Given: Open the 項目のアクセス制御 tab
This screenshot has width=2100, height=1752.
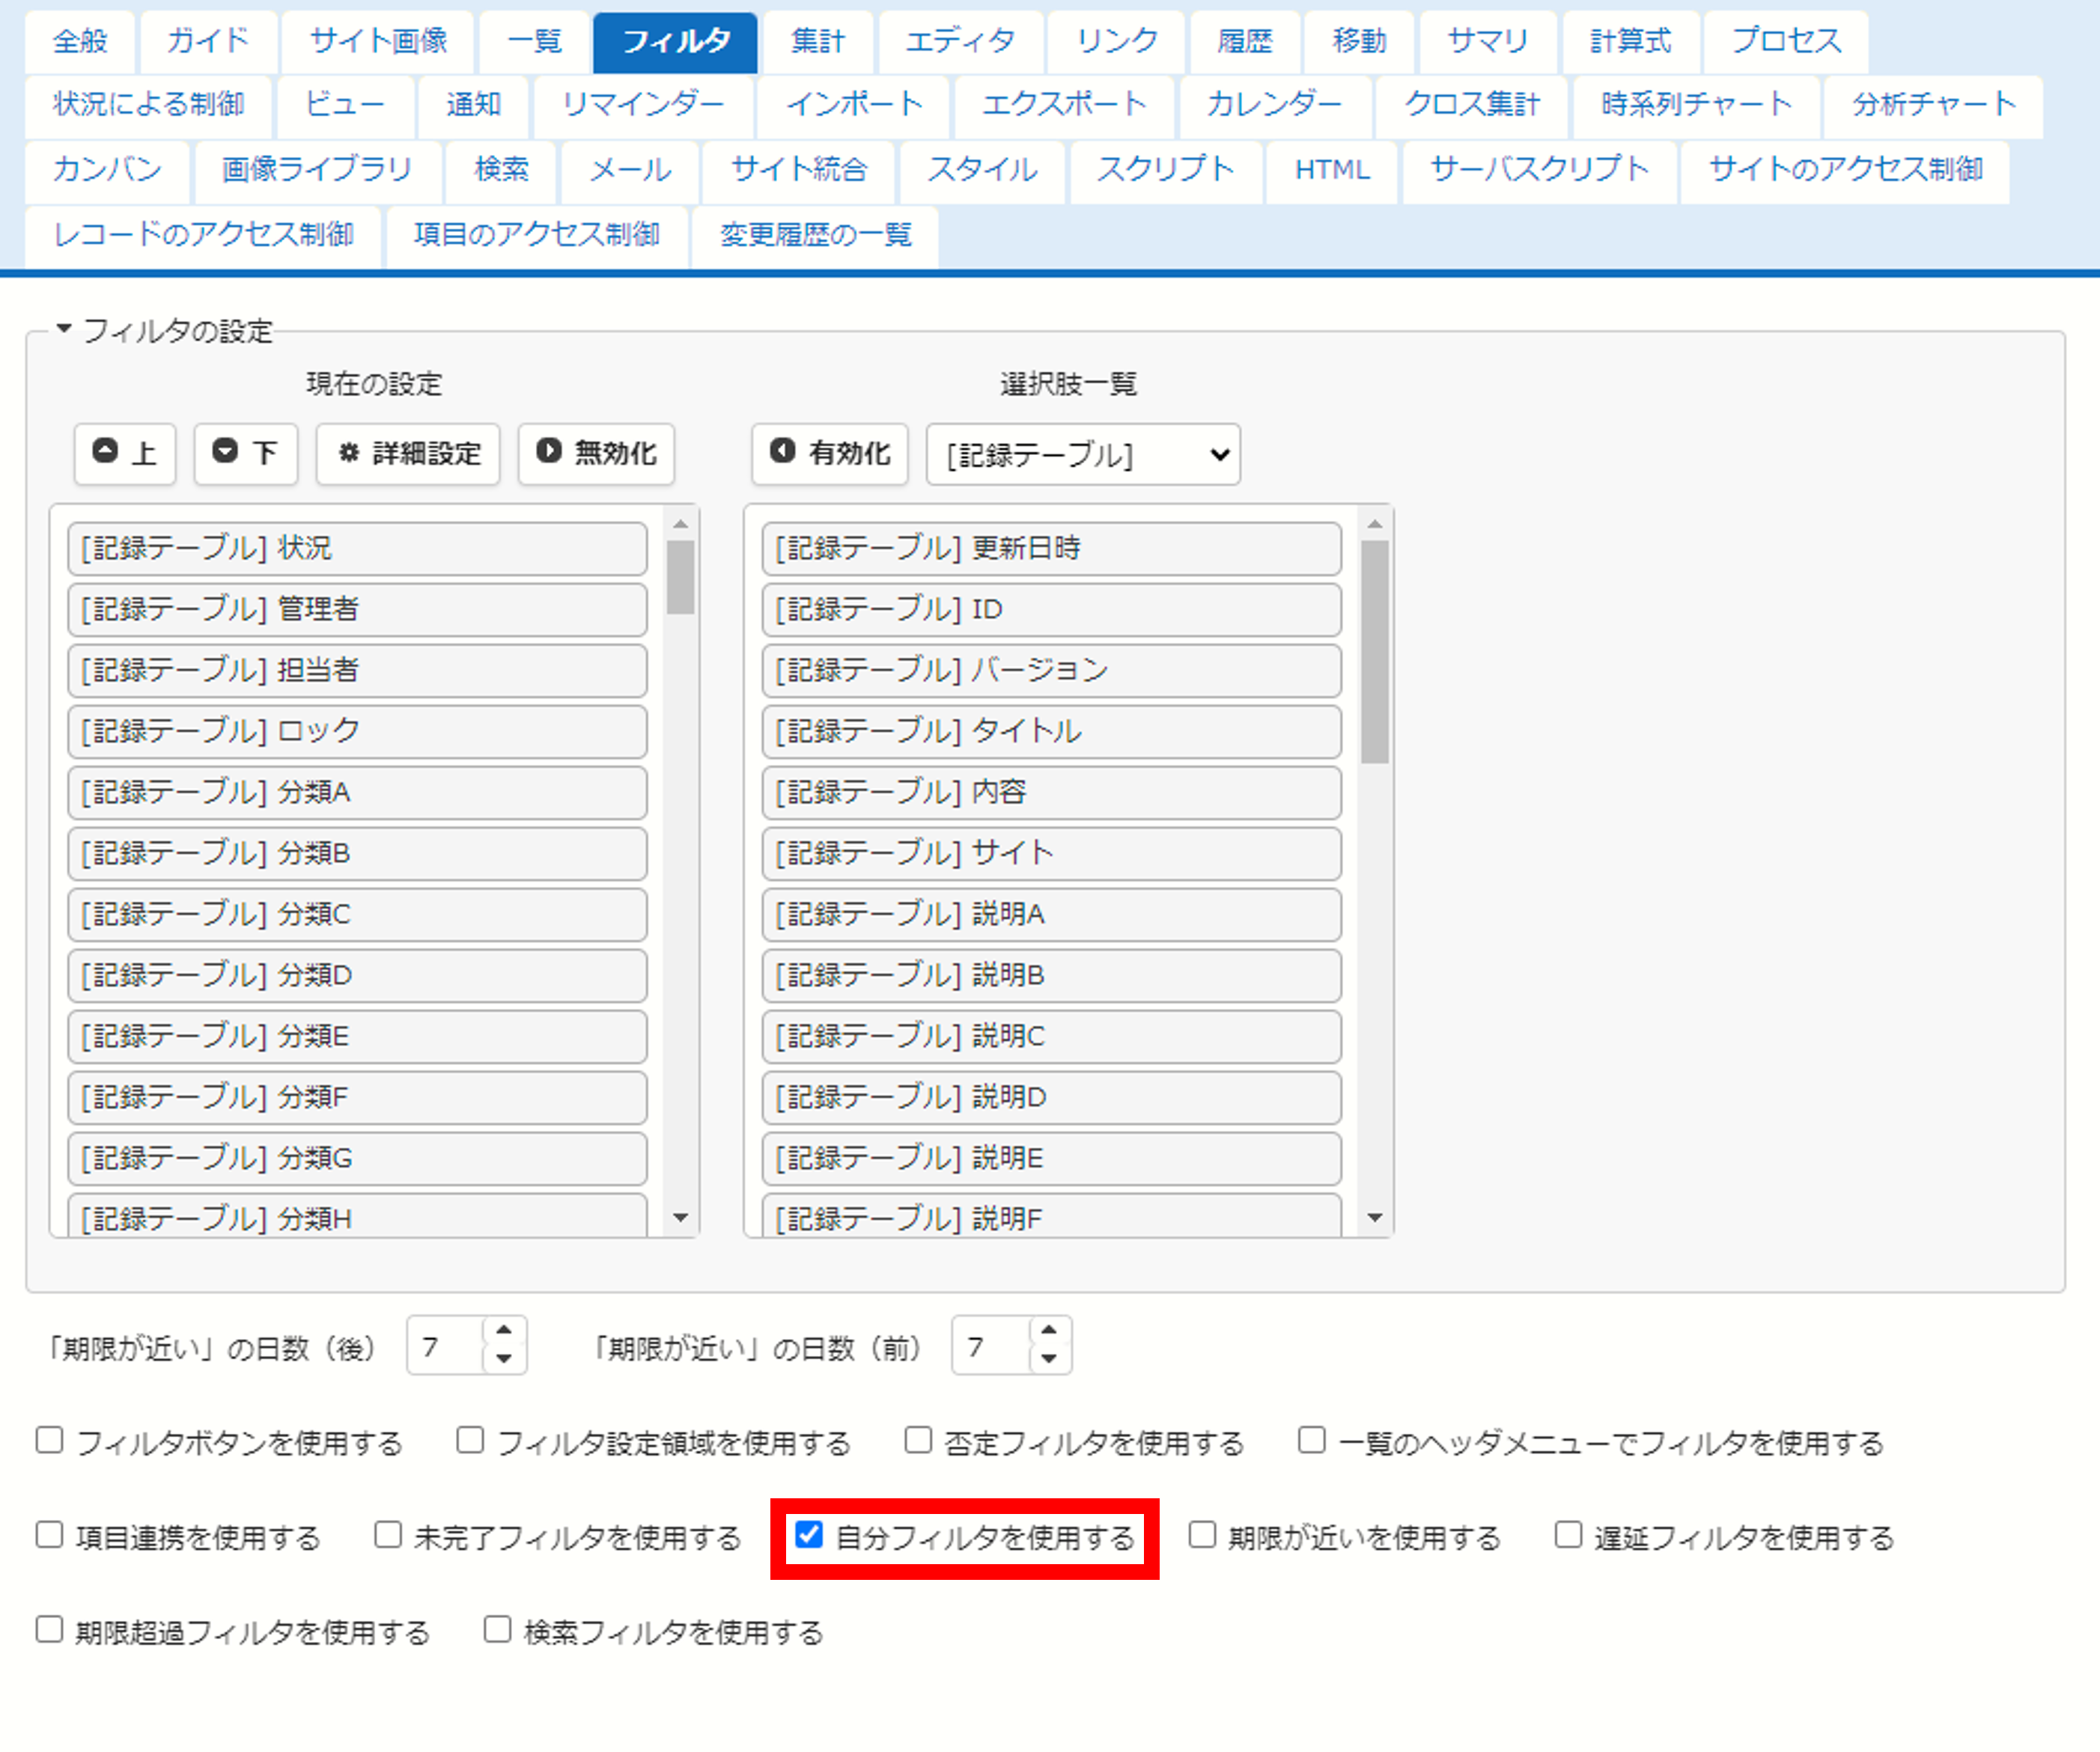Looking at the screenshot, I should pos(537,236).
